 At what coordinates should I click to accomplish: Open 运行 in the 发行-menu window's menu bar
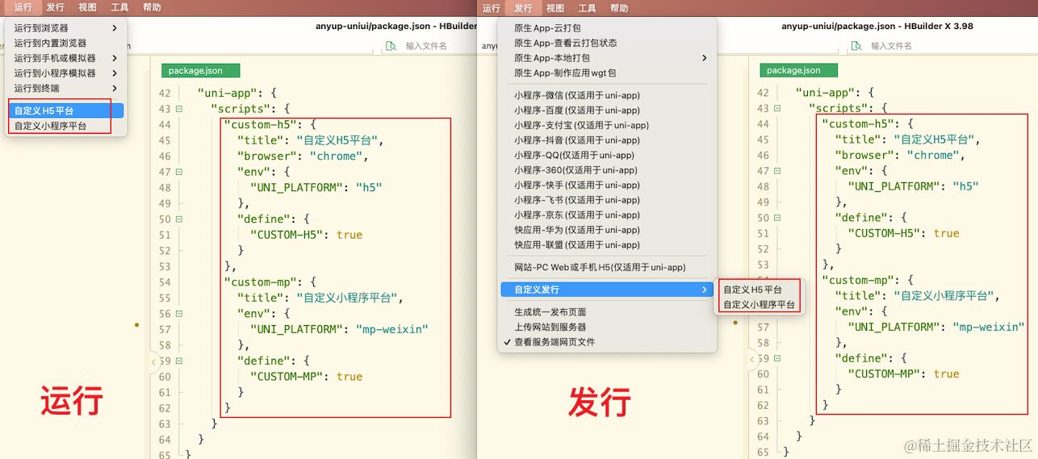coord(492,8)
